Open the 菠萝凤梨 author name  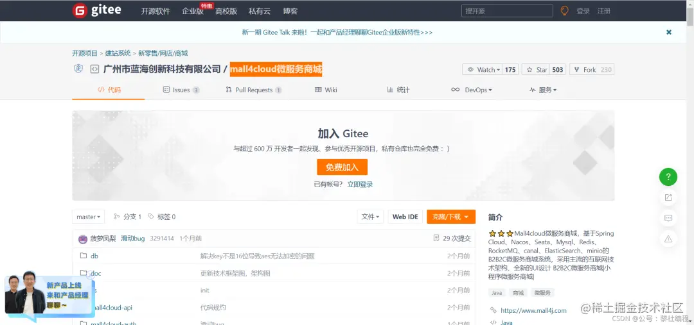click(103, 238)
